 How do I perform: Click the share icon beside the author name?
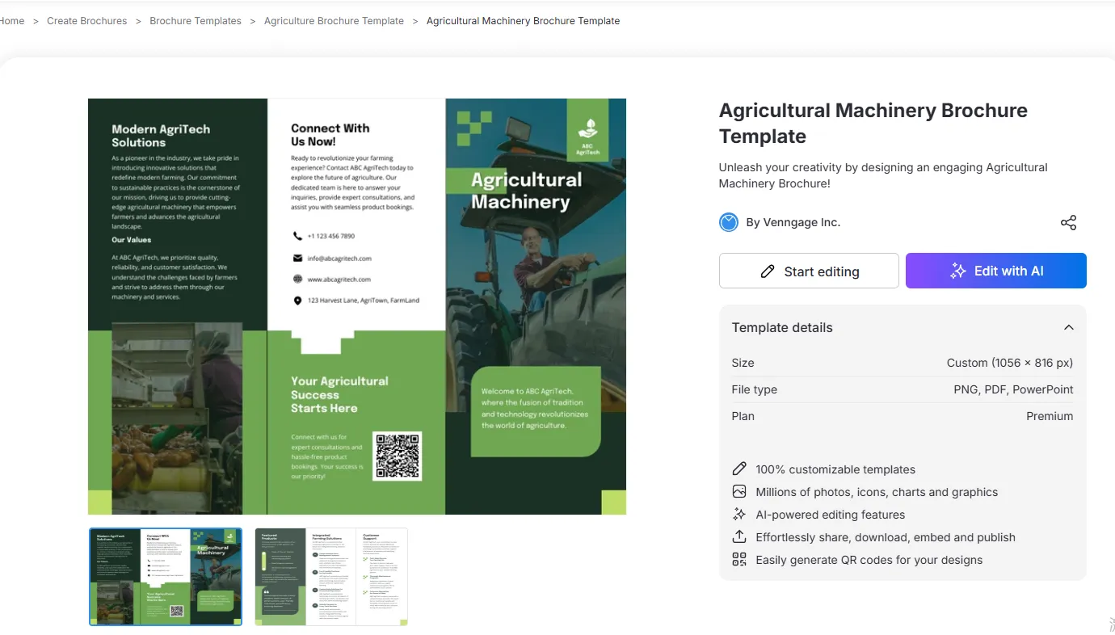pyautogui.click(x=1068, y=223)
